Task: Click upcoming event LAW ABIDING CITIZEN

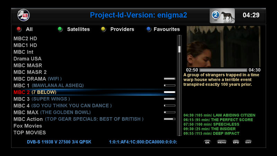Action: coord(220,115)
